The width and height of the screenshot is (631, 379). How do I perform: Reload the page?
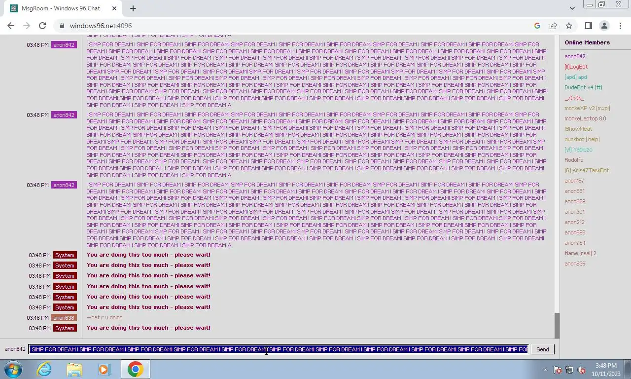click(x=42, y=26)
